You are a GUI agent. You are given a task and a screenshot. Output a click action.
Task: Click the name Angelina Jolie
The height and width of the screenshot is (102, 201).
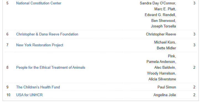click(165, 95)
